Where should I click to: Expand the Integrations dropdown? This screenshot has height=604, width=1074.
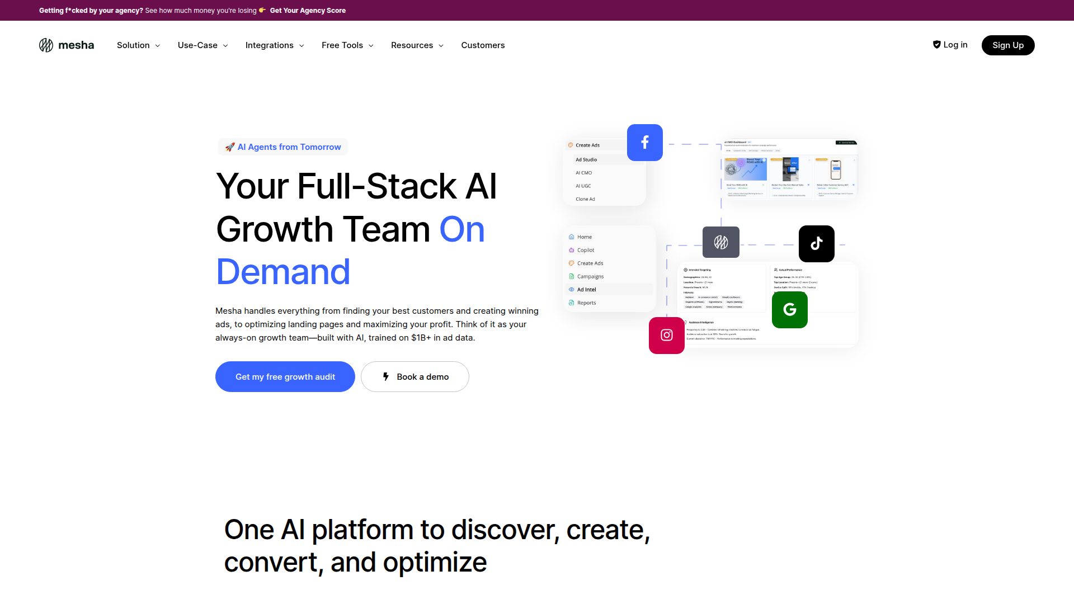click(x=275, y=45)
